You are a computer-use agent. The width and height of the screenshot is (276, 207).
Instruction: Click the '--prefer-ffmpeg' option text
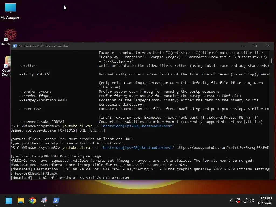[35, 96]
